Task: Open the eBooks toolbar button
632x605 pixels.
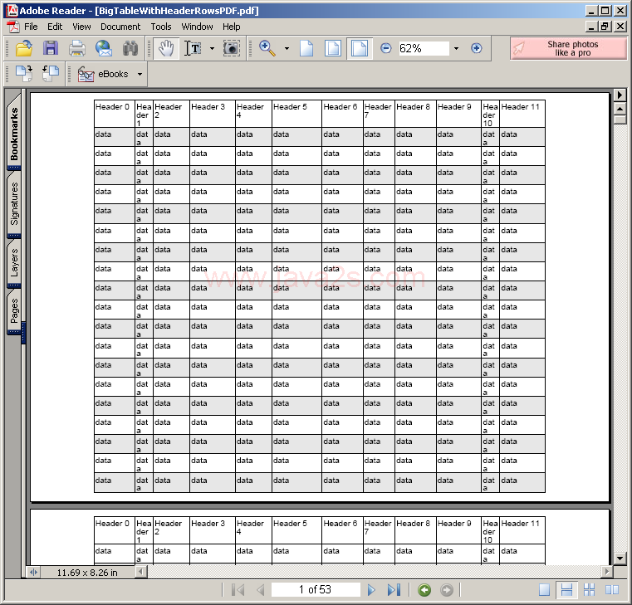Action: (103, 74)
